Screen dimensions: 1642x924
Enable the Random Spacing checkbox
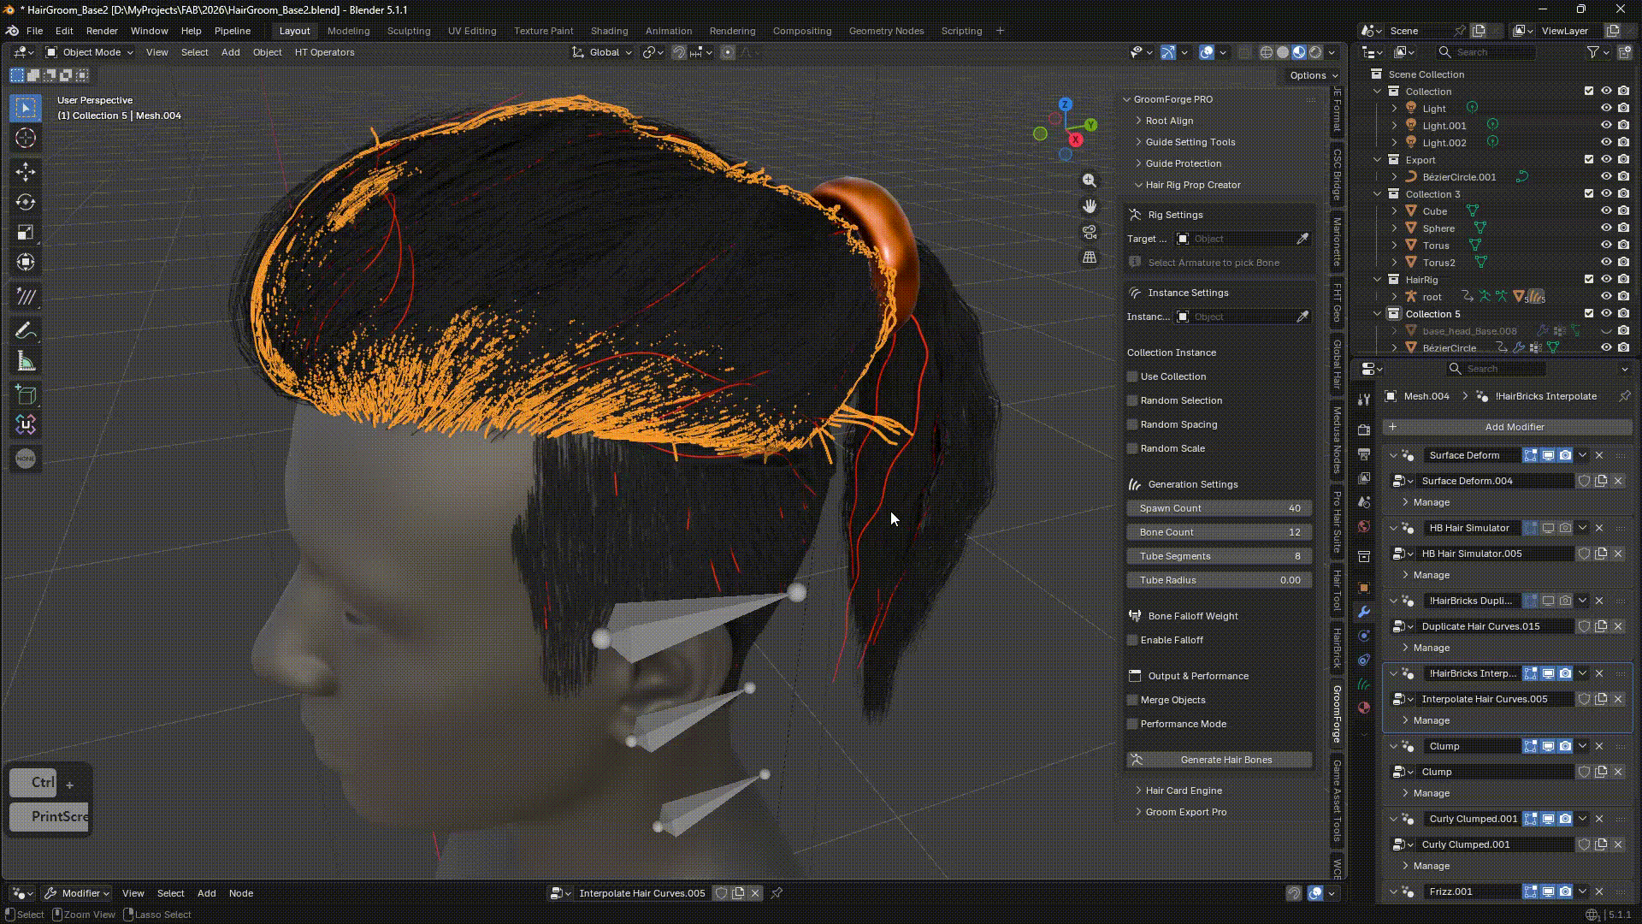pos(1132,424)
